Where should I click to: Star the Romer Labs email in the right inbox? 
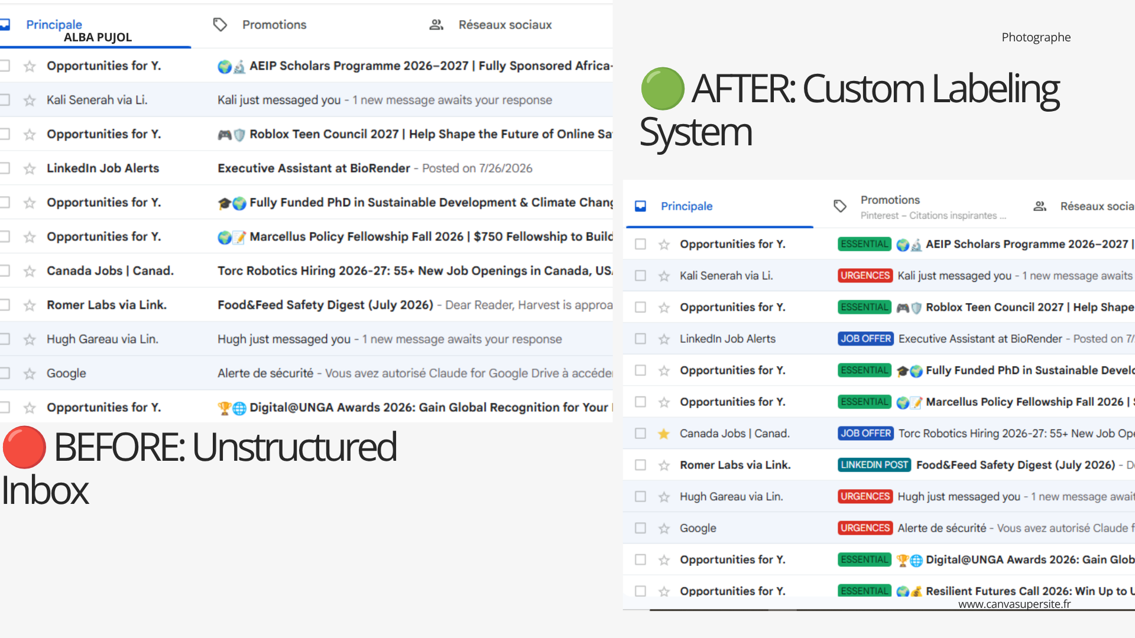(x=664, y=466)
